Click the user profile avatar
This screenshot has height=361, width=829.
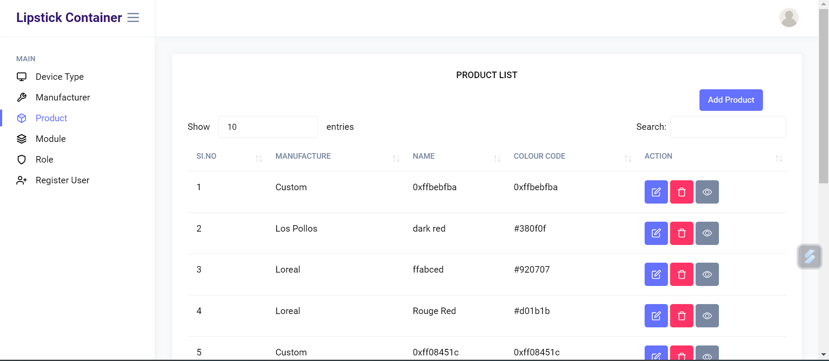click(x=788, y=18)
